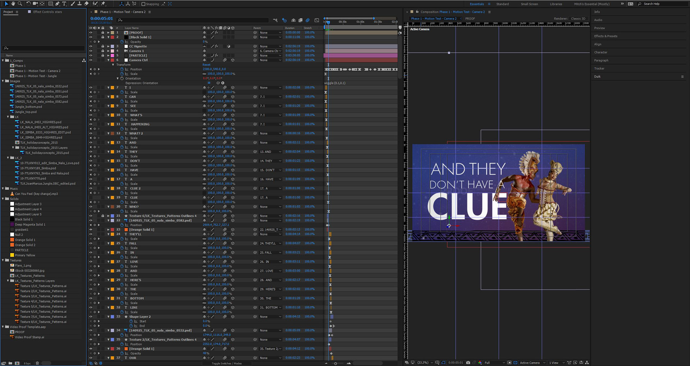This screenshot has height=366, width=690.
Task: Open the Libraries workspace
Action: click(556, 4)
